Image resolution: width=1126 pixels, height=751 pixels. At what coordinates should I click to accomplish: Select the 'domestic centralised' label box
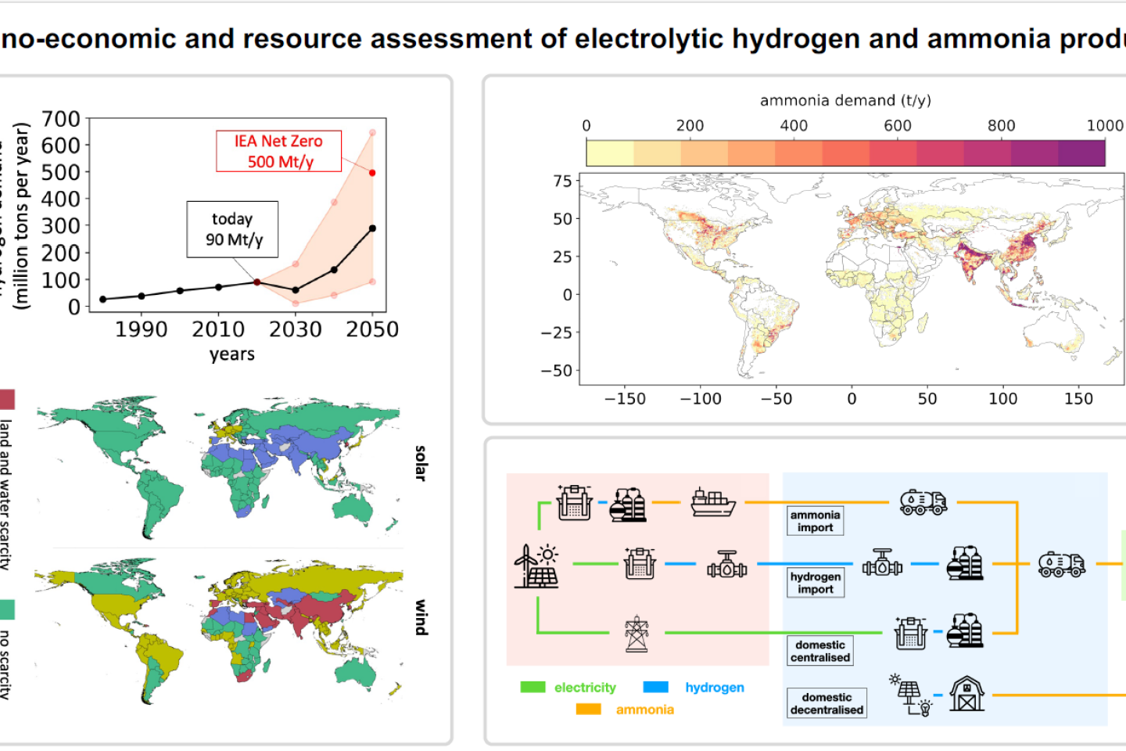pyautogui.click(x=820, y=651)
